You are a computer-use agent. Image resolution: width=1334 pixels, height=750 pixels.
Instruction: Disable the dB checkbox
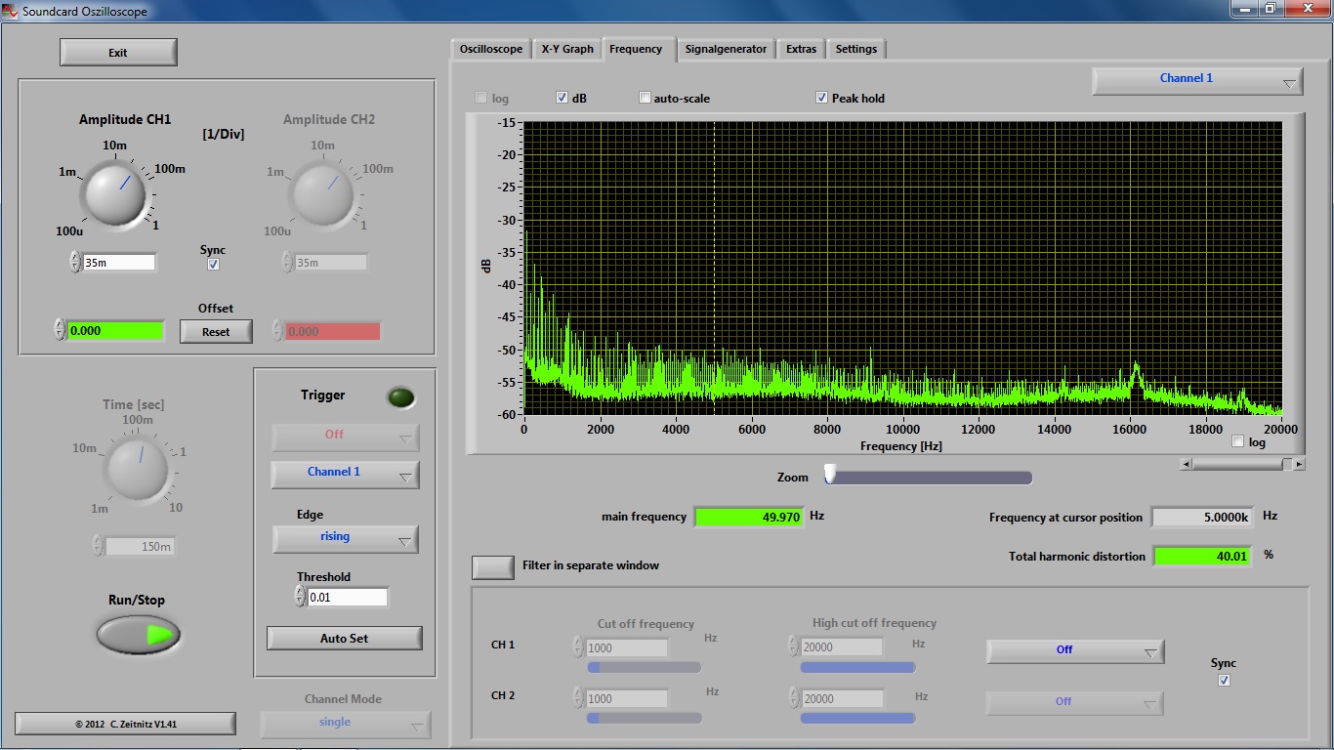563,98
